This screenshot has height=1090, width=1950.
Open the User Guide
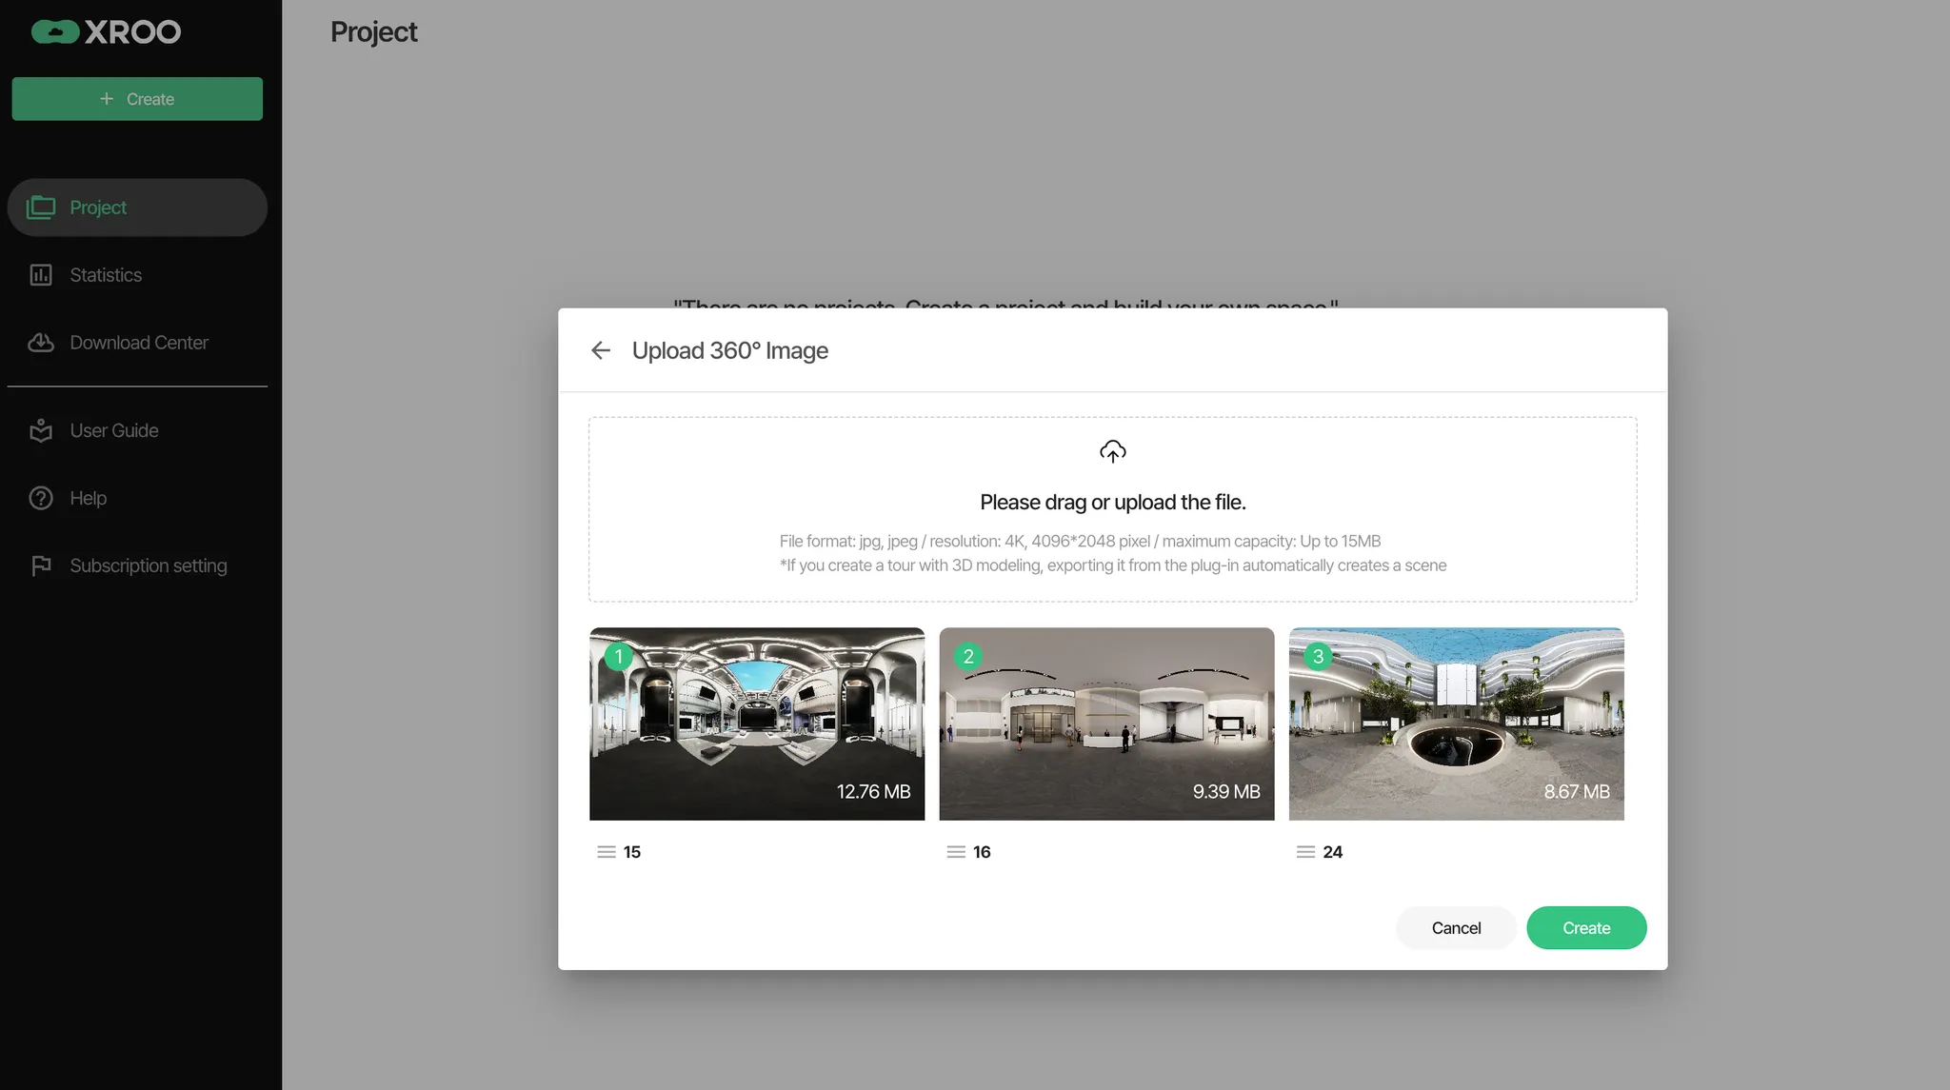[113, 430]
